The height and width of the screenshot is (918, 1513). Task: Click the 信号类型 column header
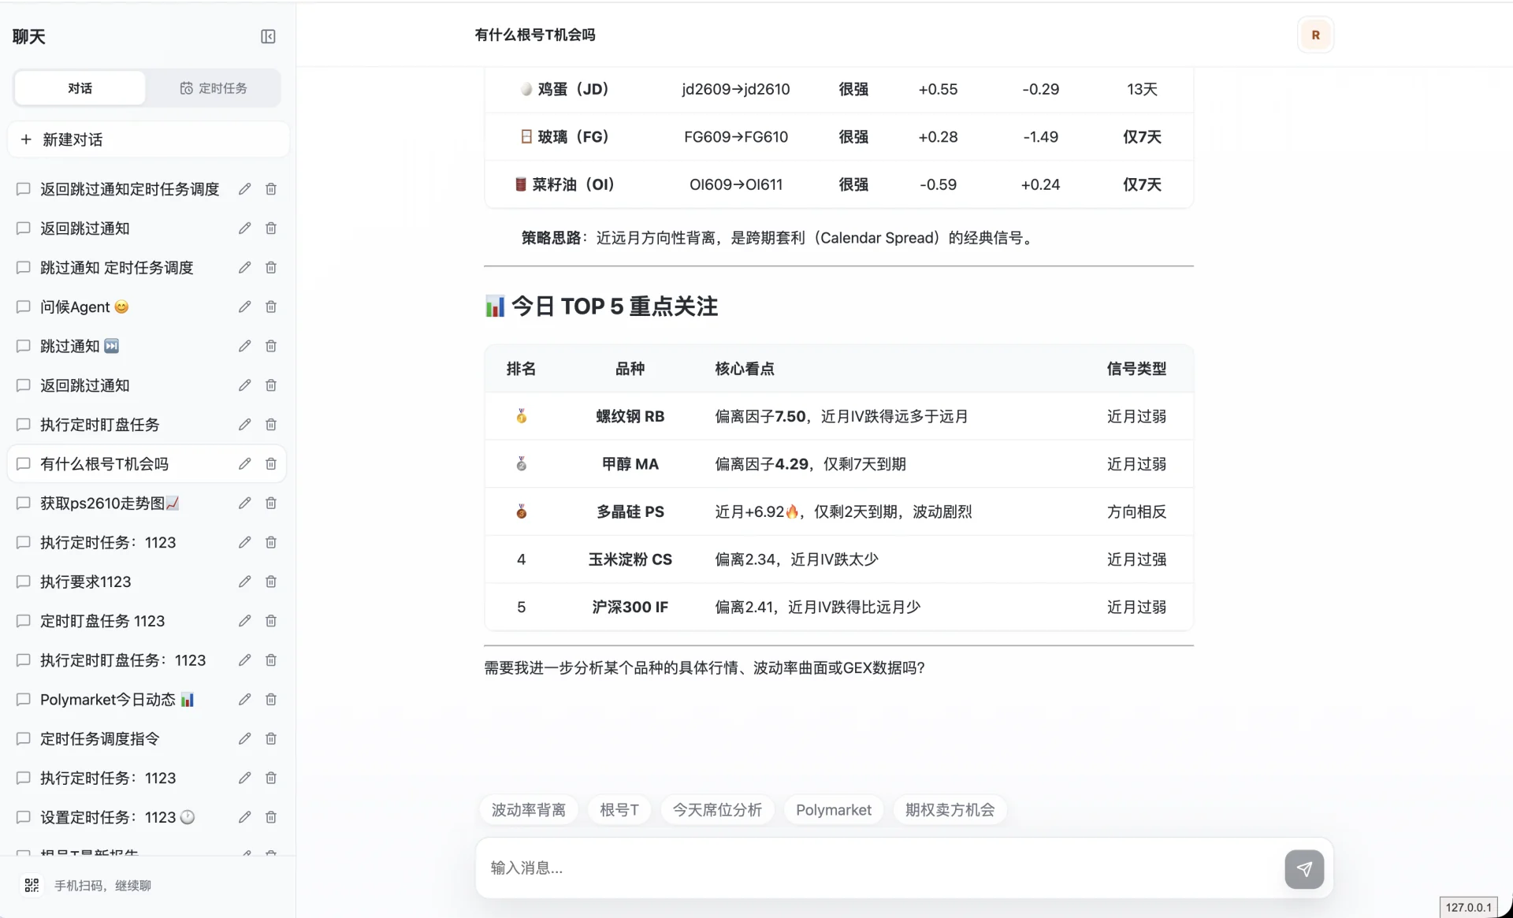point(1136,369)
